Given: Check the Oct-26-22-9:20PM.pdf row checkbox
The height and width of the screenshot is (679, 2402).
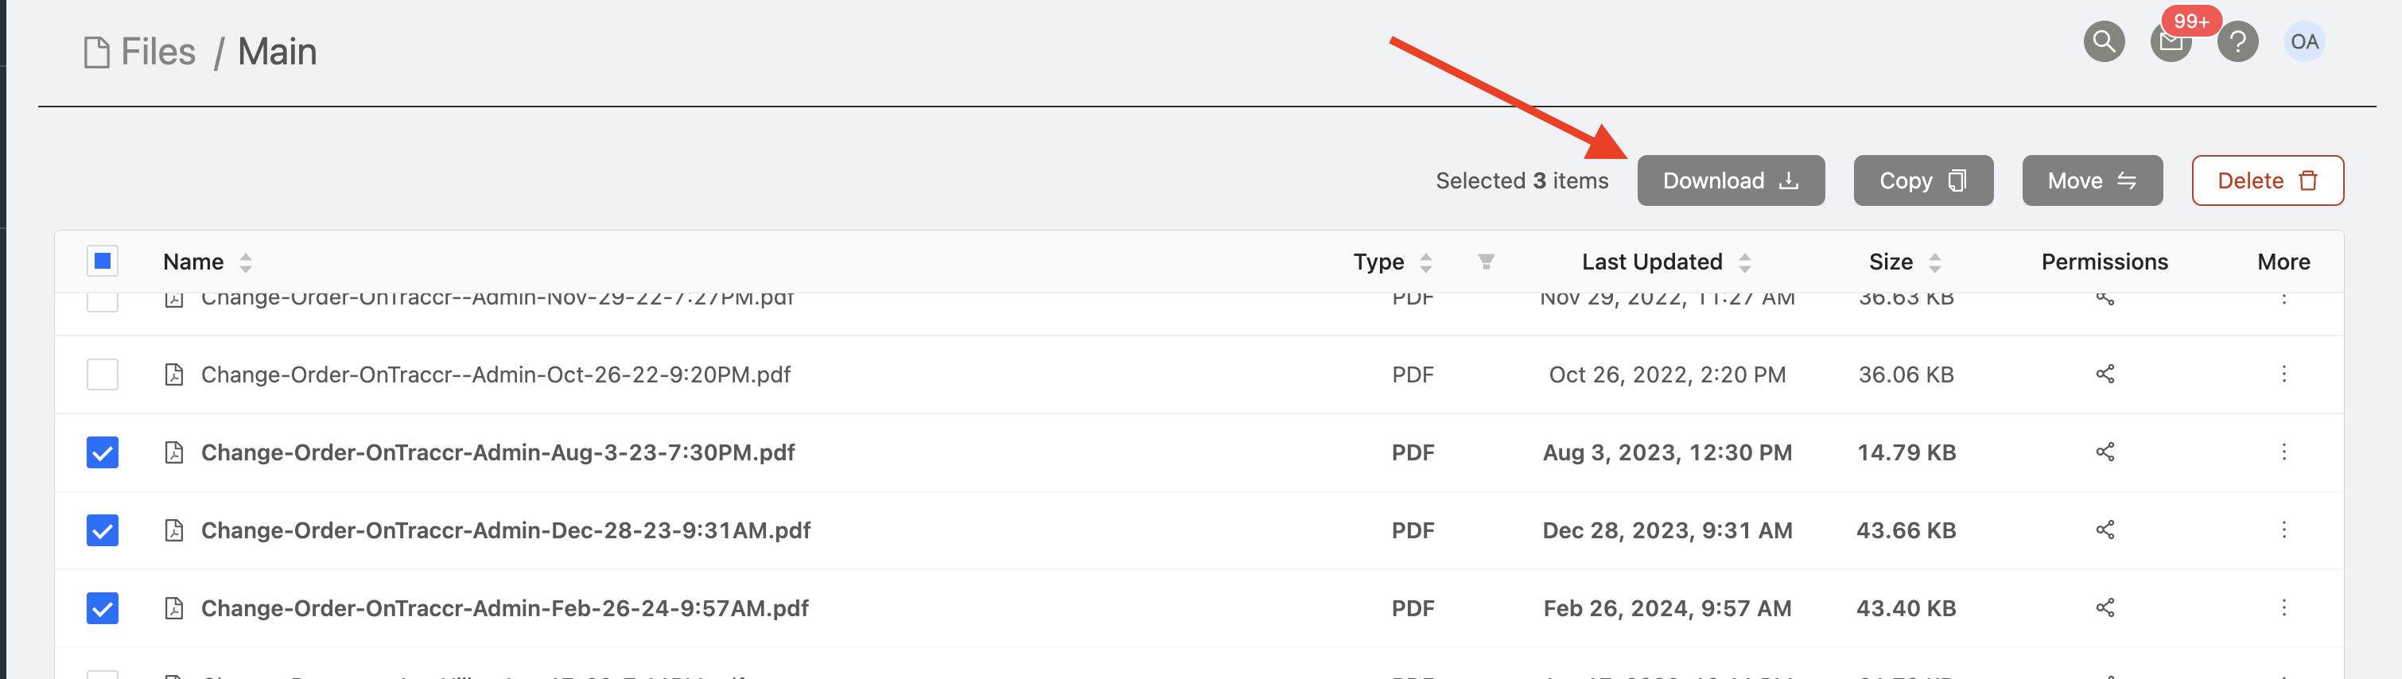Looking at the screenshot, I should [103, 374].
